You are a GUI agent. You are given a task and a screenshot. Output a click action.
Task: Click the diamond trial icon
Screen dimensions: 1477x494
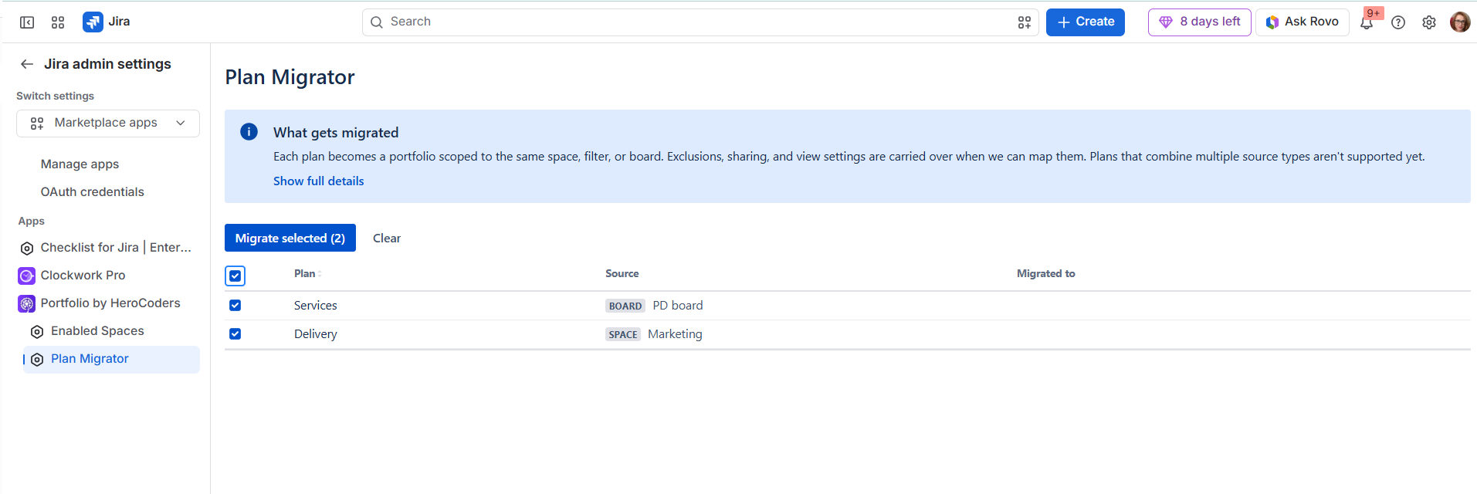[x=1166, y=22]
